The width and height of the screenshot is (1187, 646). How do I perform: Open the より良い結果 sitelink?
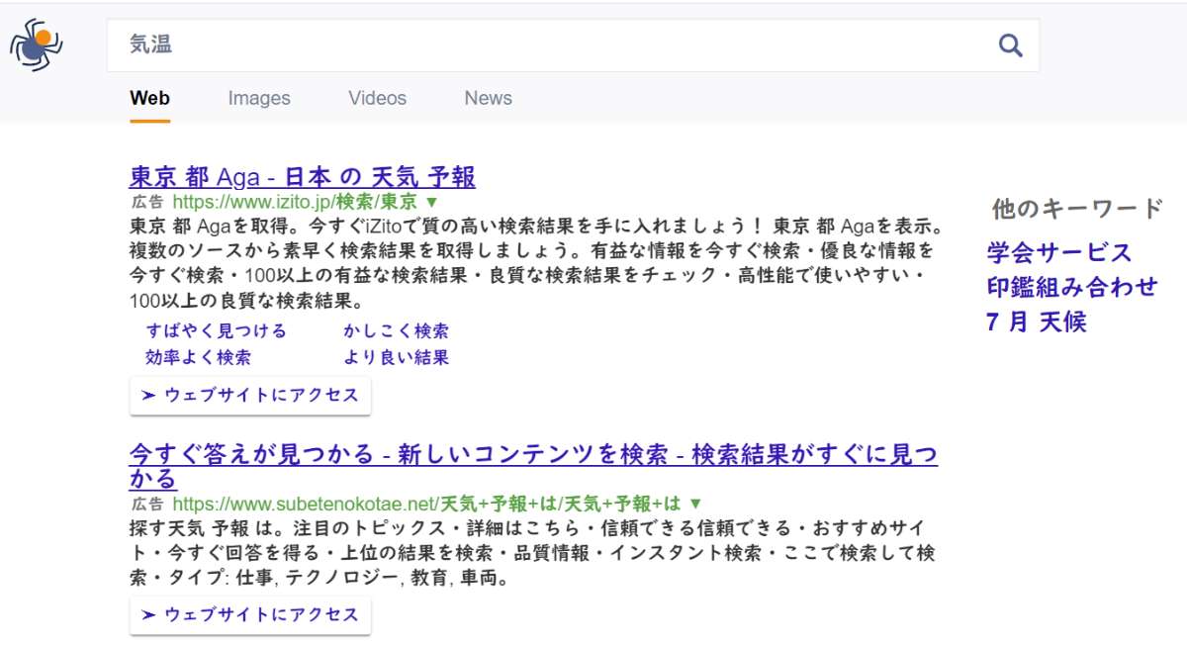coord(396,357)
